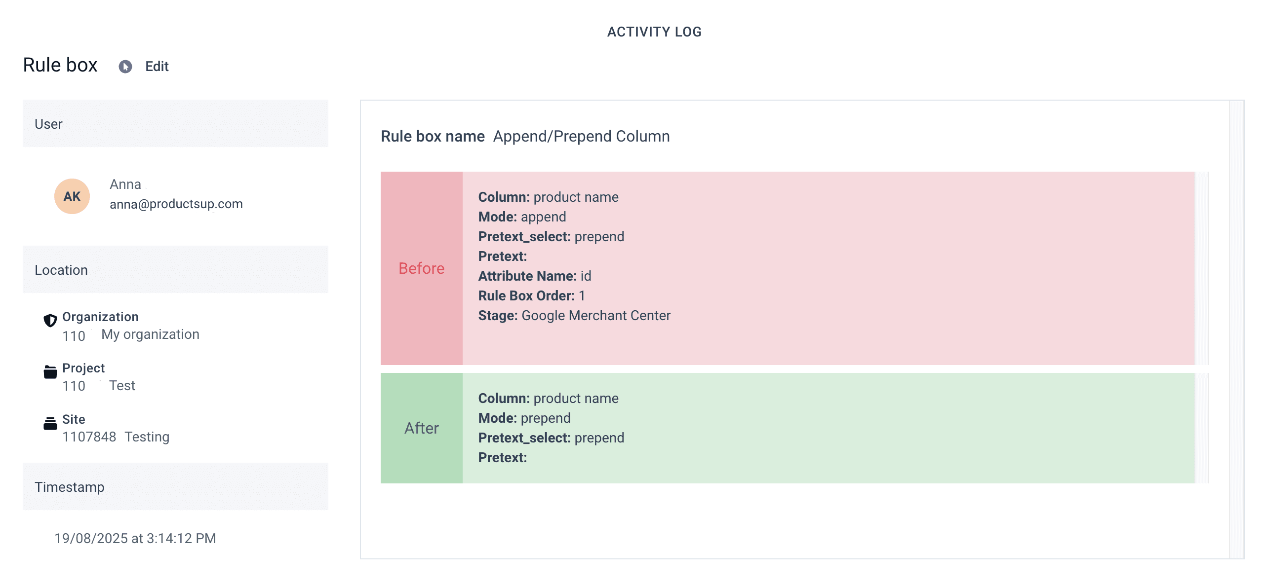Click the Location section header

pyautogui.click(x=175, y=270)
